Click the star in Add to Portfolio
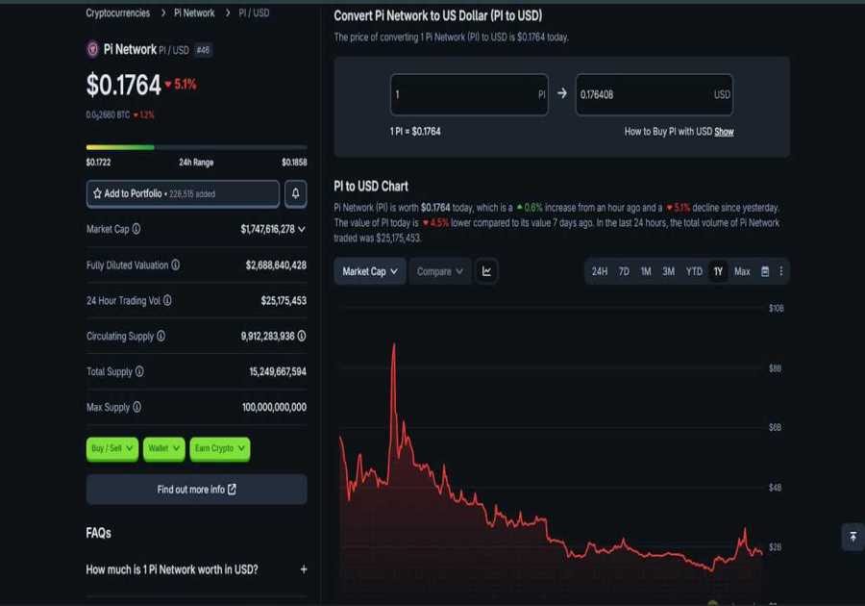This screenshot has height=606, width=865. pos(96,193)
